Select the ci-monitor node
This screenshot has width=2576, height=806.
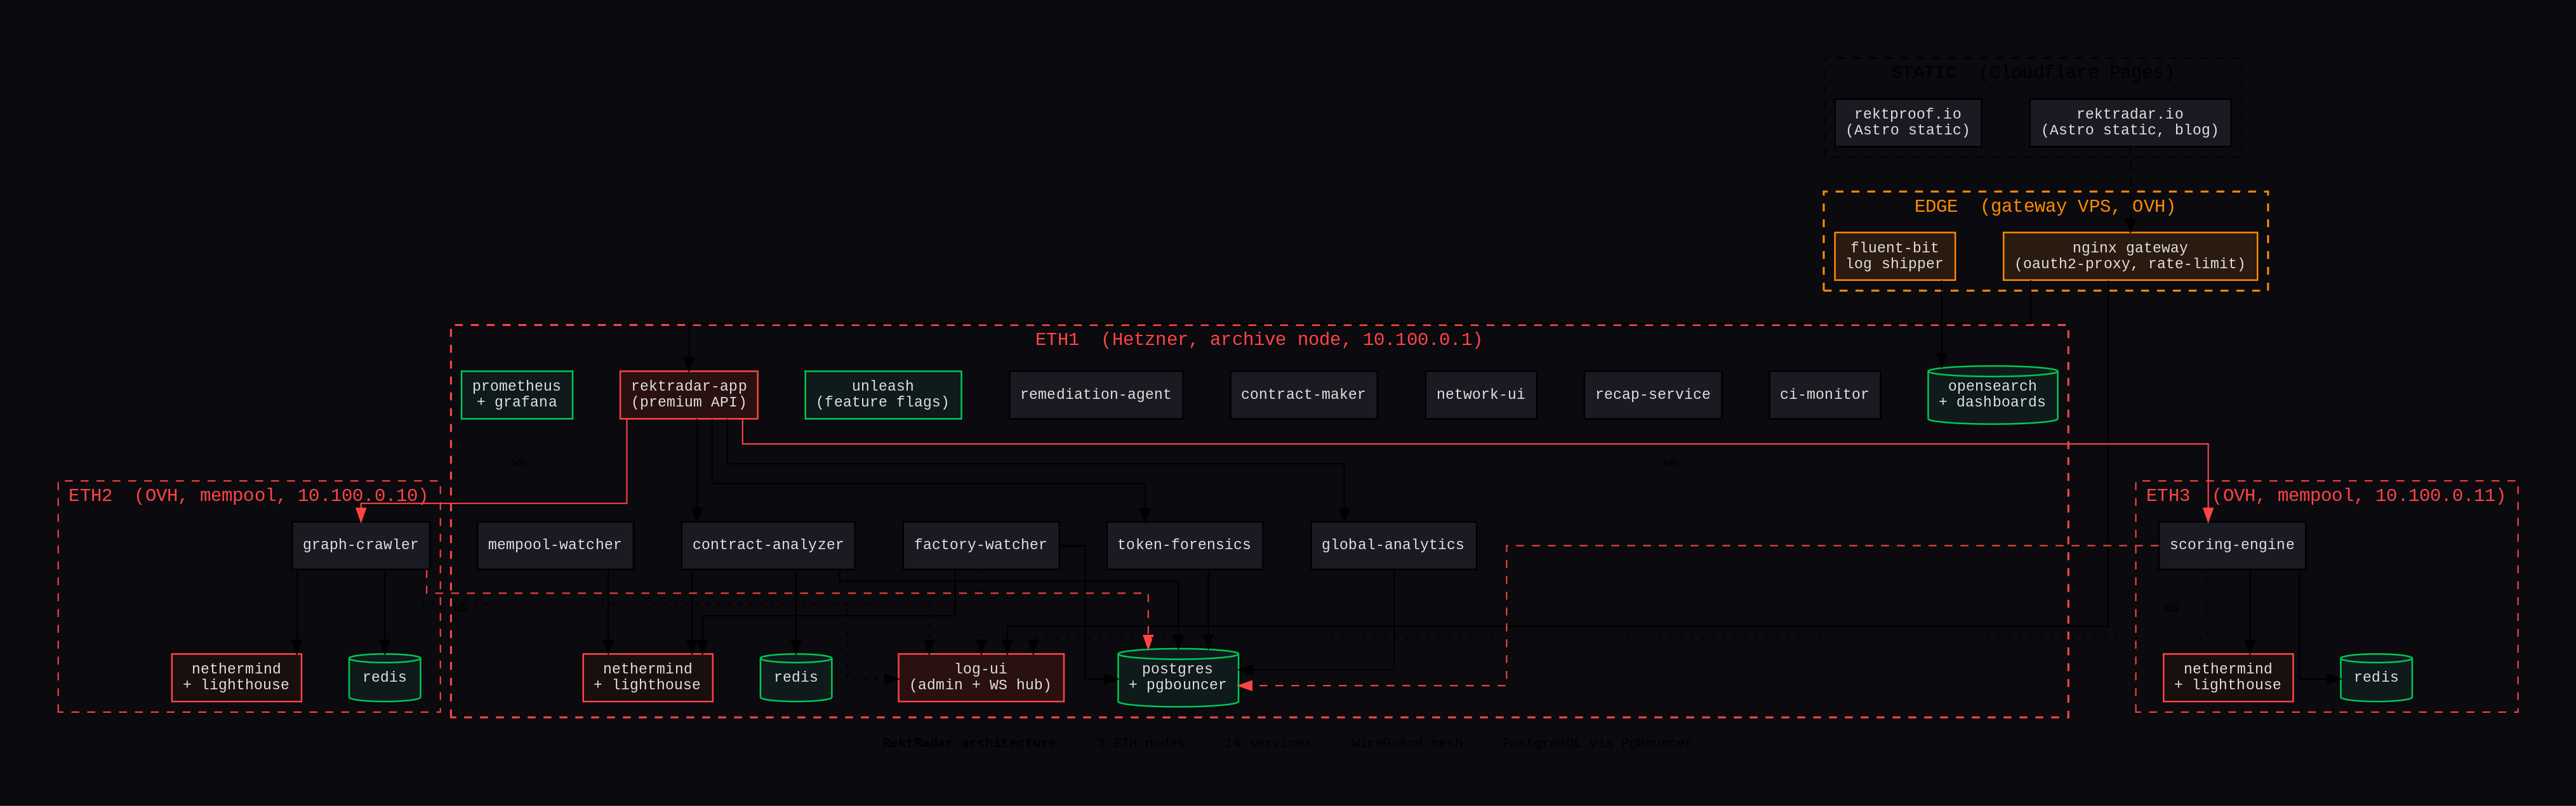point(1824,394)
